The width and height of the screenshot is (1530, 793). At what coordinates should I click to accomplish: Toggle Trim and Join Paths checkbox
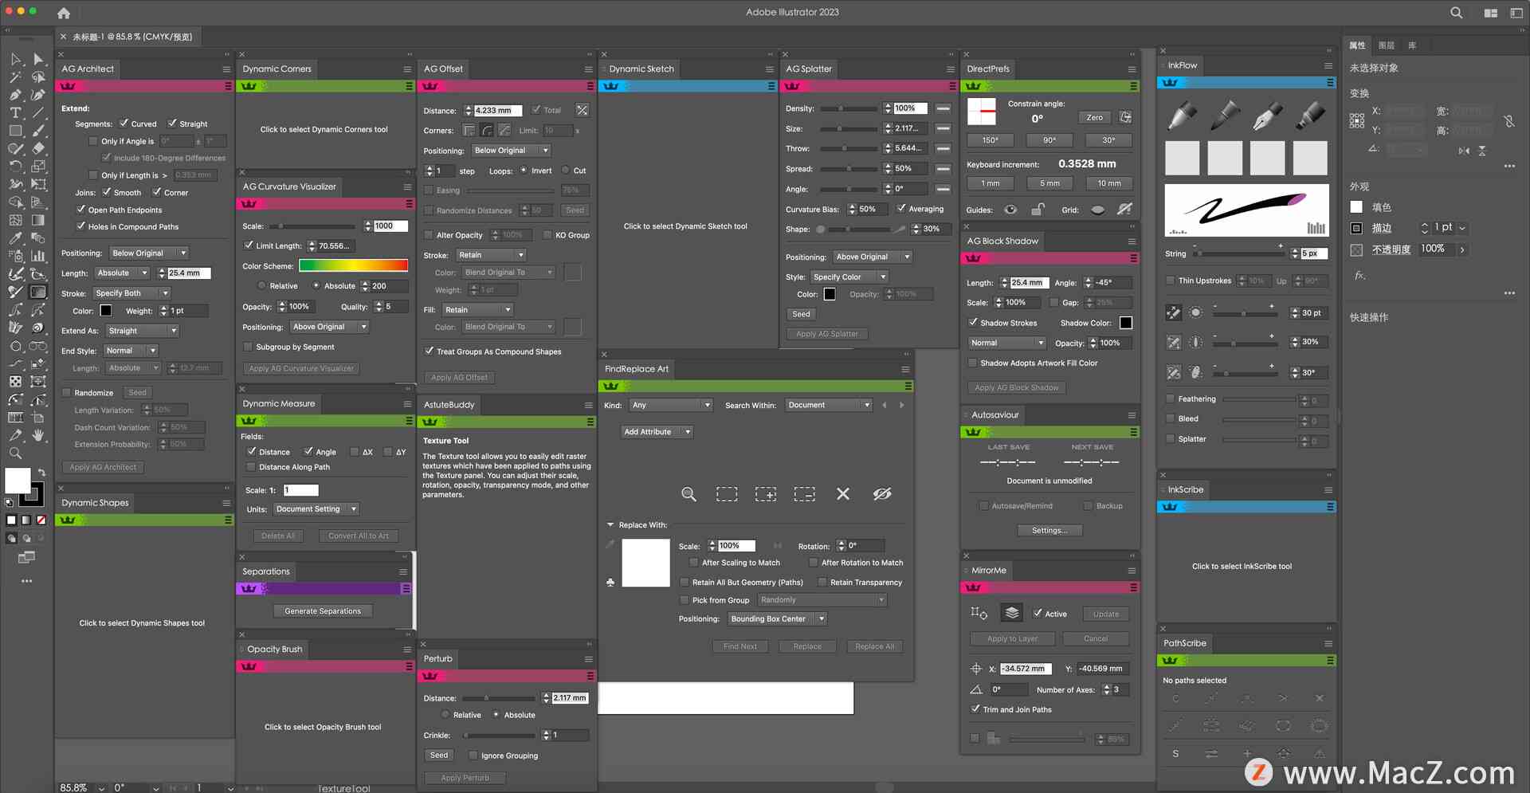pyautogui.click(x=975, y=709)
